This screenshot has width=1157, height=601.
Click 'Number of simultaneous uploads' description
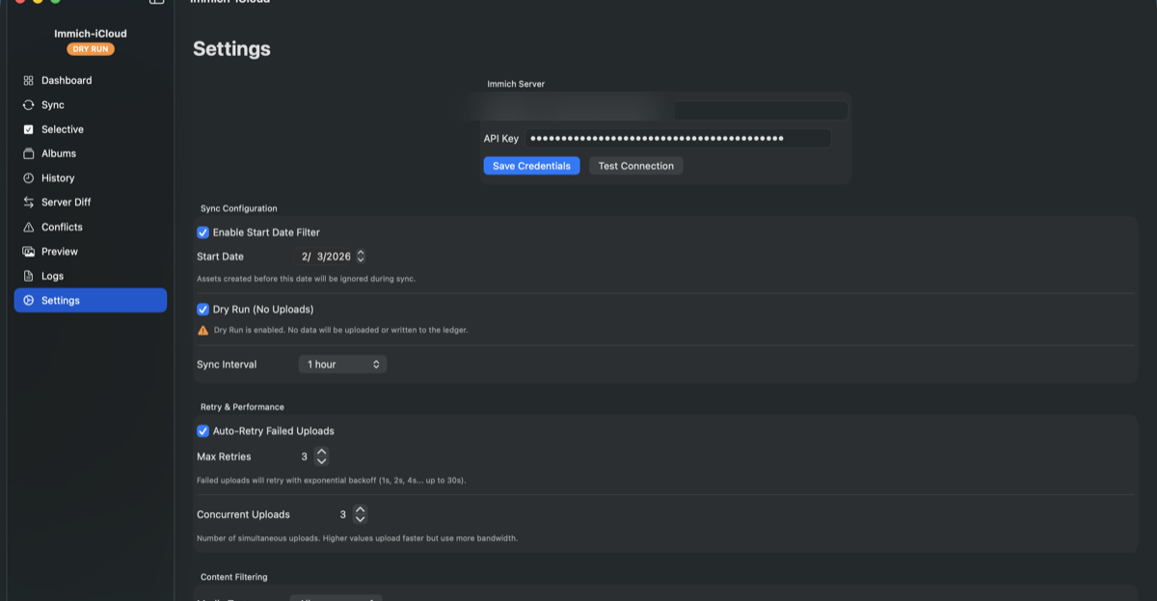[x=357, y=538]
